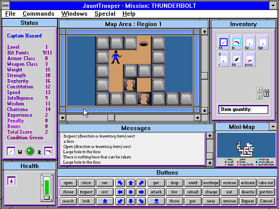
Task: Click the Item quantity input field
Action: point(243,109)
